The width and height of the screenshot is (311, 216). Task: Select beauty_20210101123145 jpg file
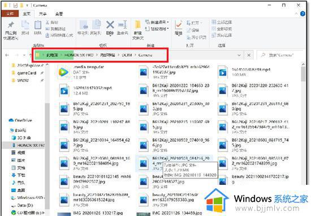point(96,181)
